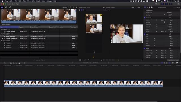The image size is (181, 102).
Task: Select Untitled Project Clip angle thumbnail
Action: pyautogui.click(x=94, y=19)
